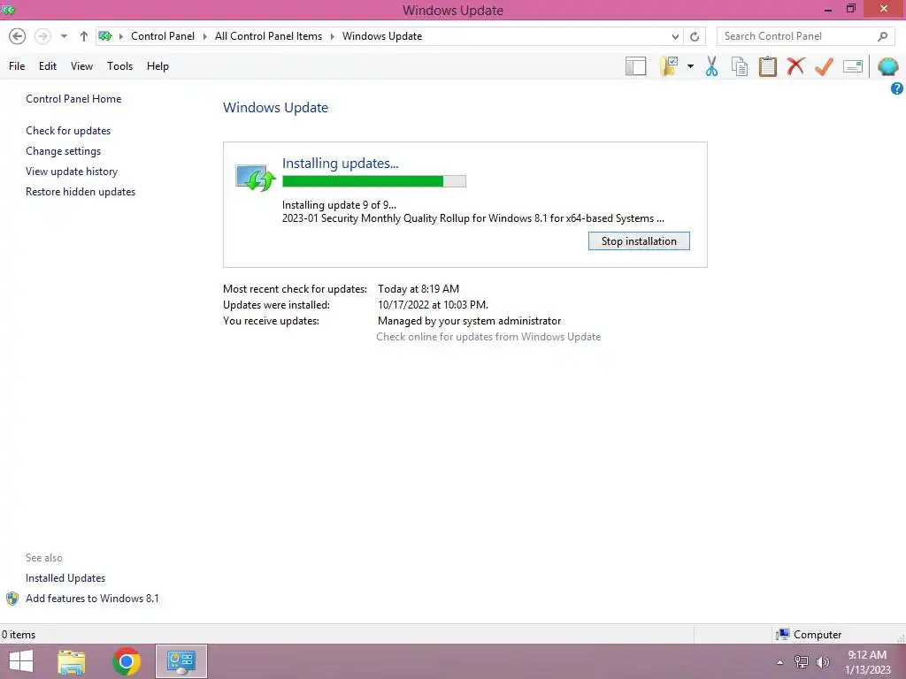Open the Installed Updates link
Image resolution: width=906 pixels, height=679 pixels.
coord(65,578)
